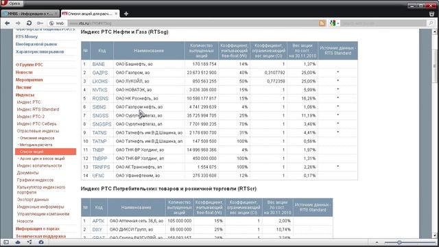Open the APTK ticker link
Image resolution: width=439 pixels, height=247 pixels.
pyautogui.click(x=98, y=221)
